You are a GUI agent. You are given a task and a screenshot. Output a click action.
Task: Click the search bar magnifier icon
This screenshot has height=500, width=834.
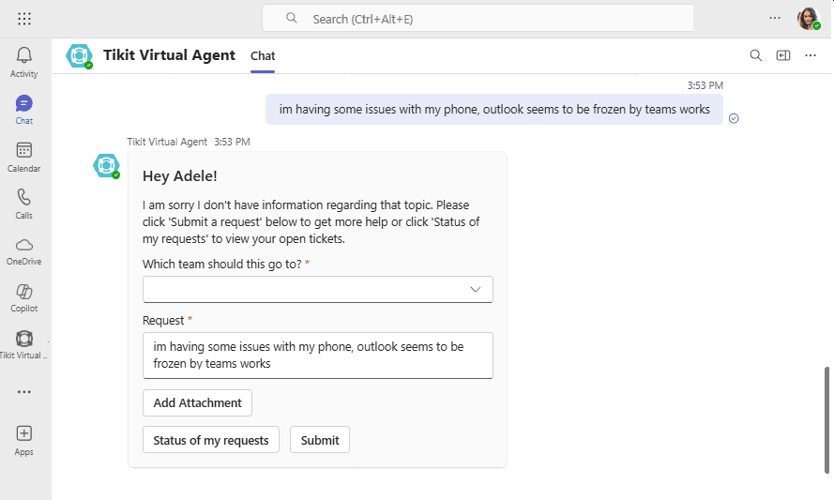pos(292,18)
